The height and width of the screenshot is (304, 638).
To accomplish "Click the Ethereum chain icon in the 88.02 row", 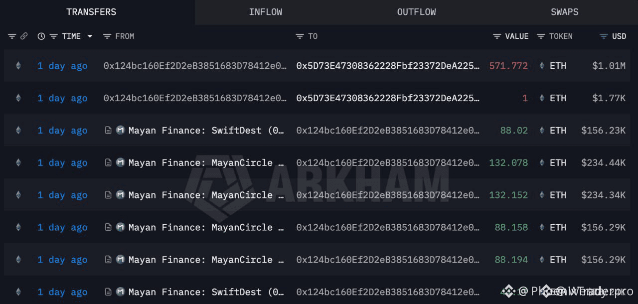I will point(18,130).
